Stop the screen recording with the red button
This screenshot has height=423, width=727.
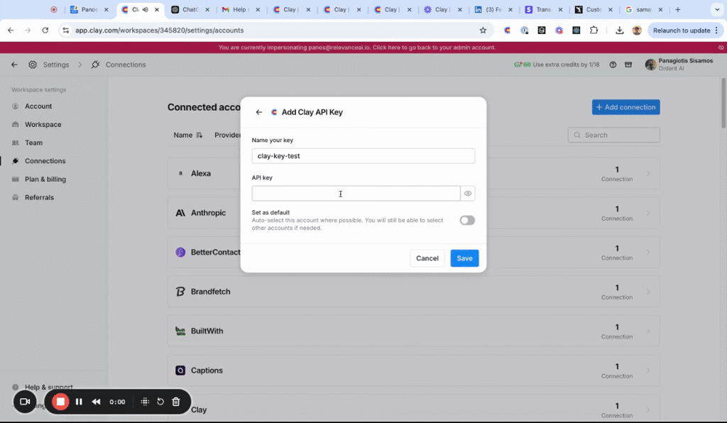tap(60, 402)
